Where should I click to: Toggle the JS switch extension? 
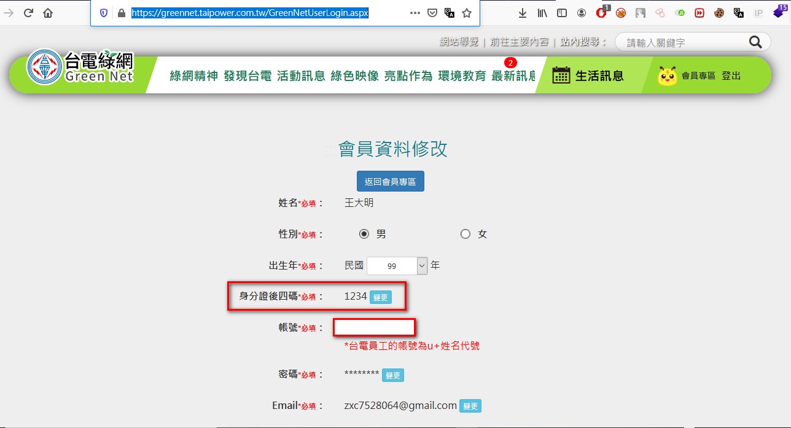(680, 13)
